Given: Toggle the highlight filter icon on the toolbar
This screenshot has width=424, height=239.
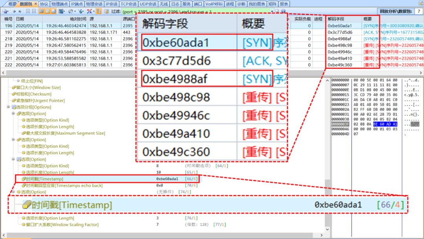Looking at the screenshot, I should click(89, 11).
